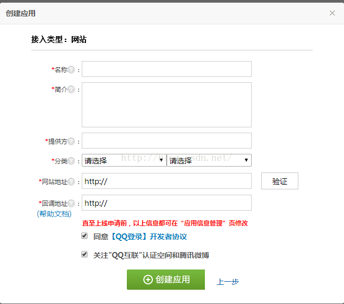
Task: Click the help icon next to 网站地址
Action: [x=71, y=181]
